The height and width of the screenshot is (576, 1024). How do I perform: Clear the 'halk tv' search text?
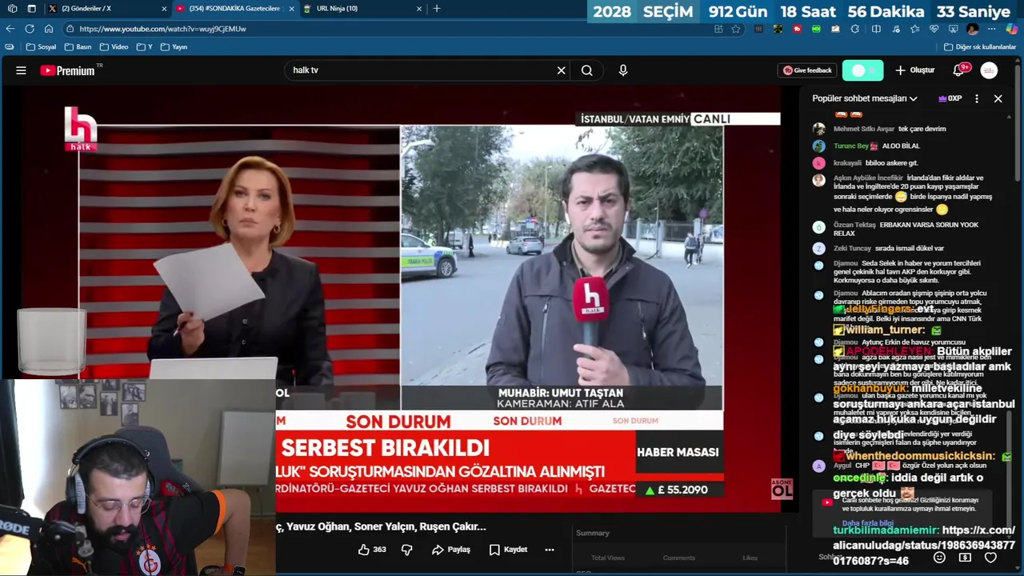click(561, 70)
